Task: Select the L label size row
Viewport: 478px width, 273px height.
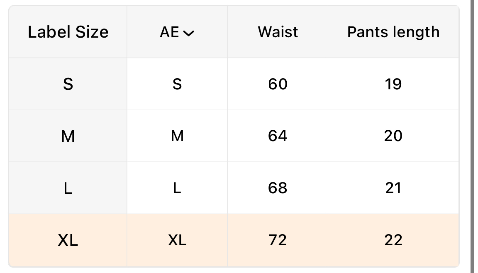Action: 68,188
